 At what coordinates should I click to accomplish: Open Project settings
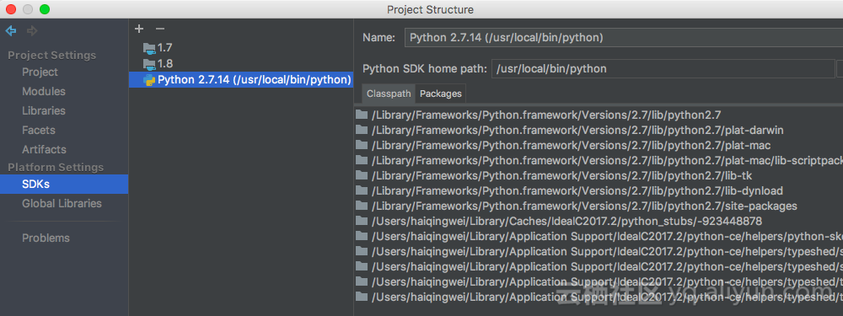pos(40,72)
